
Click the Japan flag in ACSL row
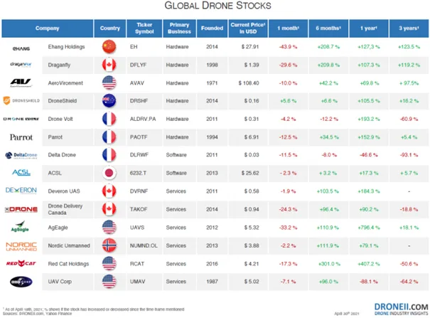tap(110, 173)
